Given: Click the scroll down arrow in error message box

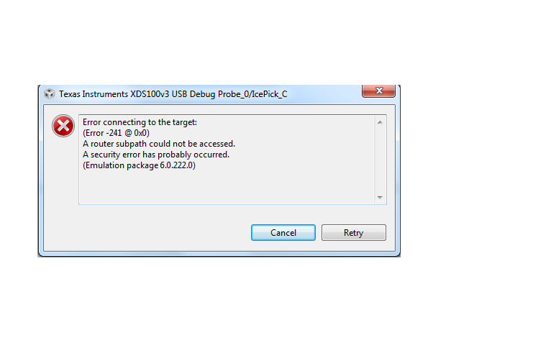Looking at the screenshot, I should (x=380, y=198).
